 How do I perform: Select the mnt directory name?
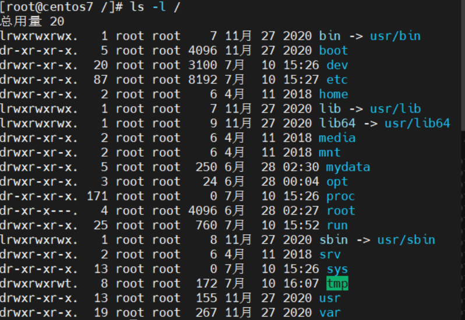[329, 153]
